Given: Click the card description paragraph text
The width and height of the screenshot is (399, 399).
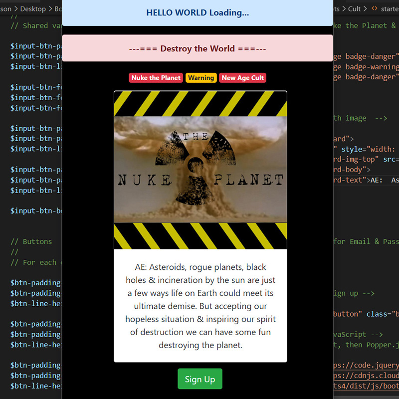Looking at the screenshot, I should point(200,306).
